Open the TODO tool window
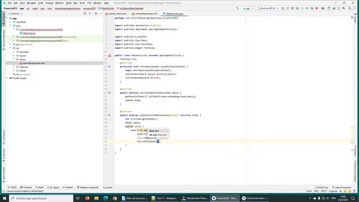Image resolution: width=359 pixels, height=202 pixels. pos(12,187)
